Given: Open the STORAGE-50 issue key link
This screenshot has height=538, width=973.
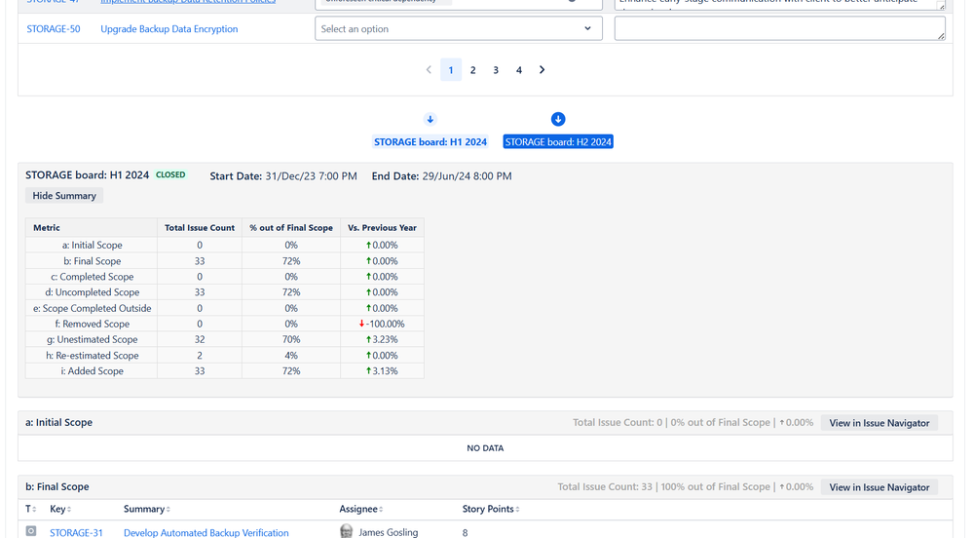Looking at the screenshot, I should click(x=54, y=28).
